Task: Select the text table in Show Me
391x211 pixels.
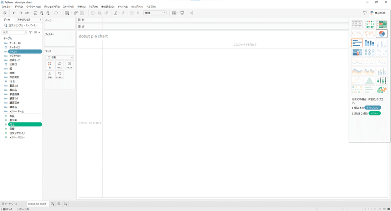Action: click(x=357, y=24)
